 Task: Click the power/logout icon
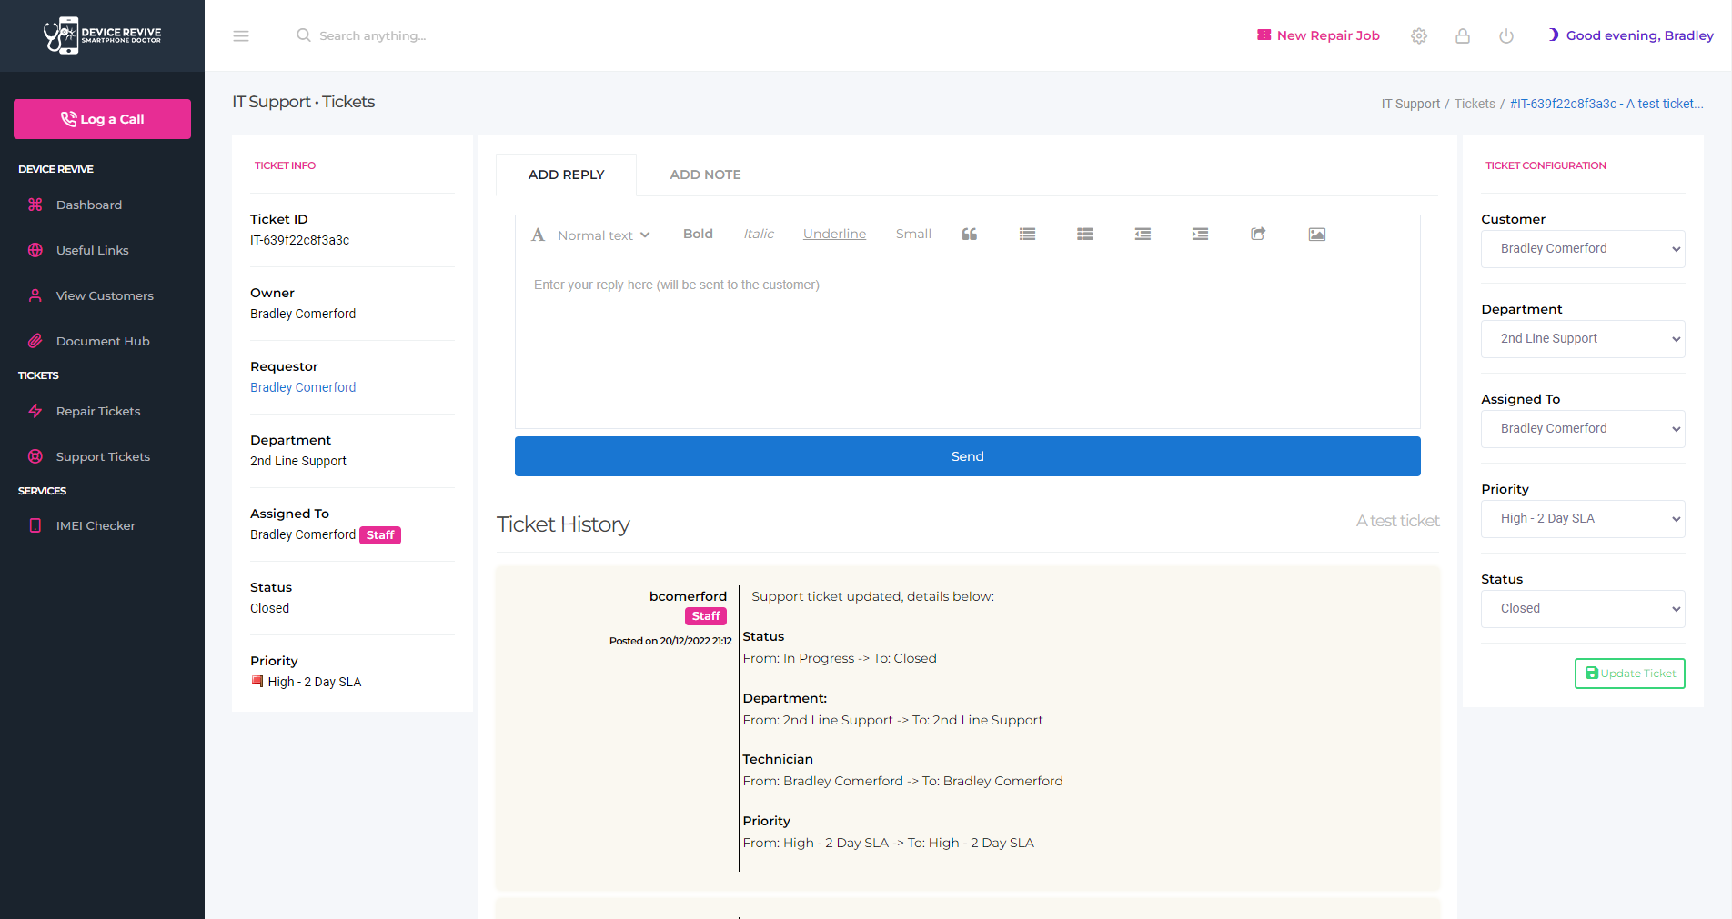pyautogui.click(x=1505, y=36)
